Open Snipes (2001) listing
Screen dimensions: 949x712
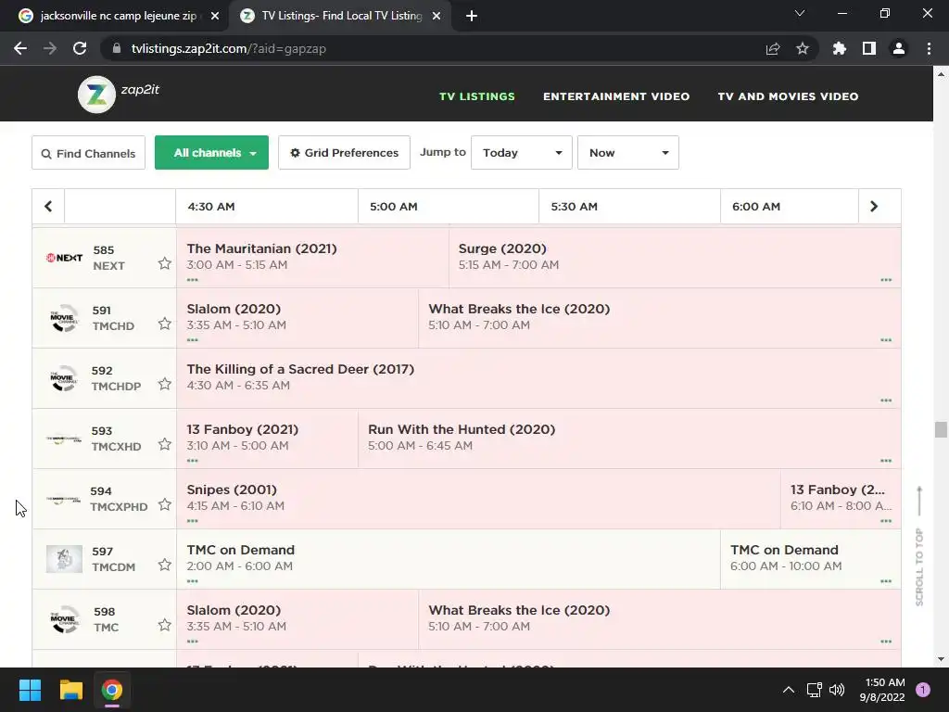[x=478, y=498]
